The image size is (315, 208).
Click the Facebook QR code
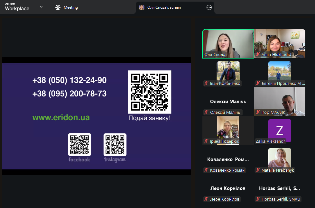[x=79, y=144]
